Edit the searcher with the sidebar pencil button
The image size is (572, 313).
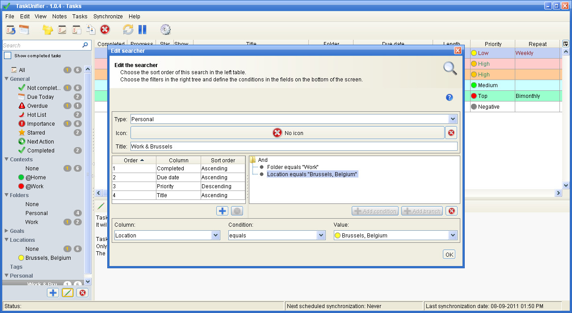pos(67,293)
